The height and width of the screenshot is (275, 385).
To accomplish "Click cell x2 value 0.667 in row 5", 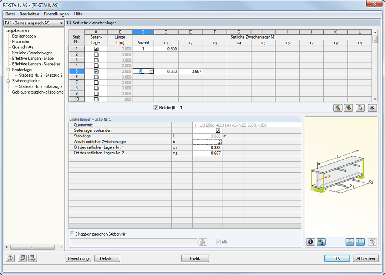I will pos(191,71).
